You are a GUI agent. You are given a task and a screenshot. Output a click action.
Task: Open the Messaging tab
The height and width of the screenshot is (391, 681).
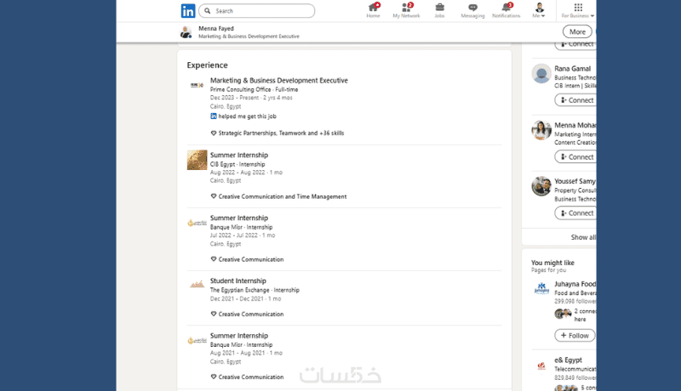[472, 10]
